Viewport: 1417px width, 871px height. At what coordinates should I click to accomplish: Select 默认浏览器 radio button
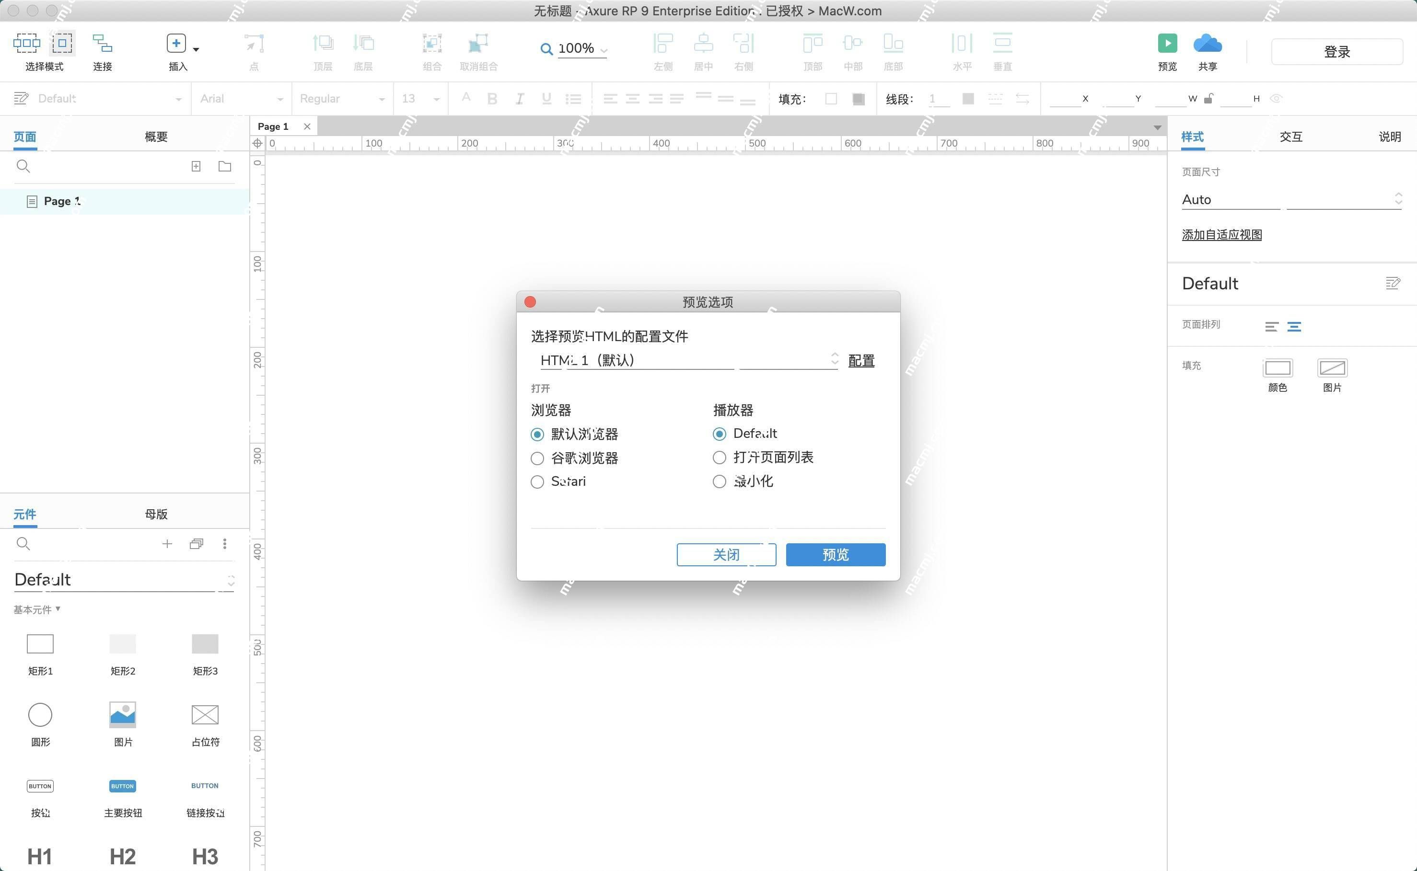click(537, 435)
